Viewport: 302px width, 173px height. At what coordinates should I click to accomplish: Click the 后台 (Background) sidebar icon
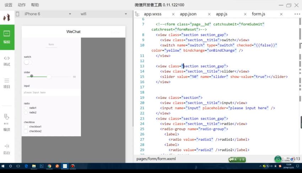[x=7, y=149]
